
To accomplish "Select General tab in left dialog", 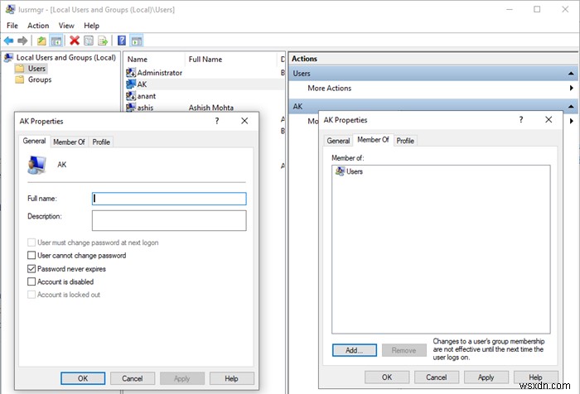I will [34, 141].
